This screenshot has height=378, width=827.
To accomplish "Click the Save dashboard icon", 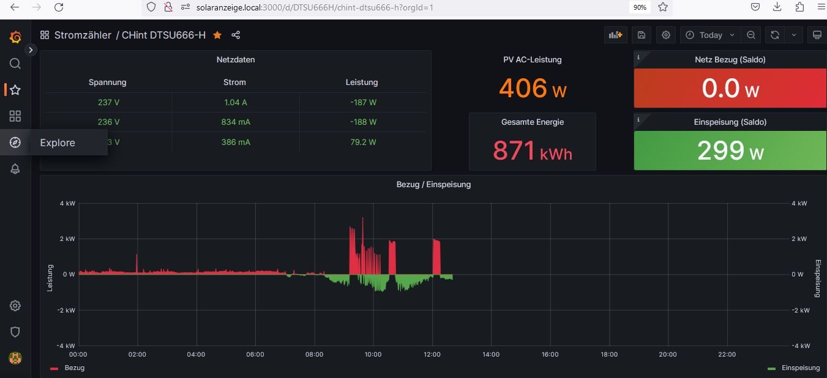I will coord(641,35).
